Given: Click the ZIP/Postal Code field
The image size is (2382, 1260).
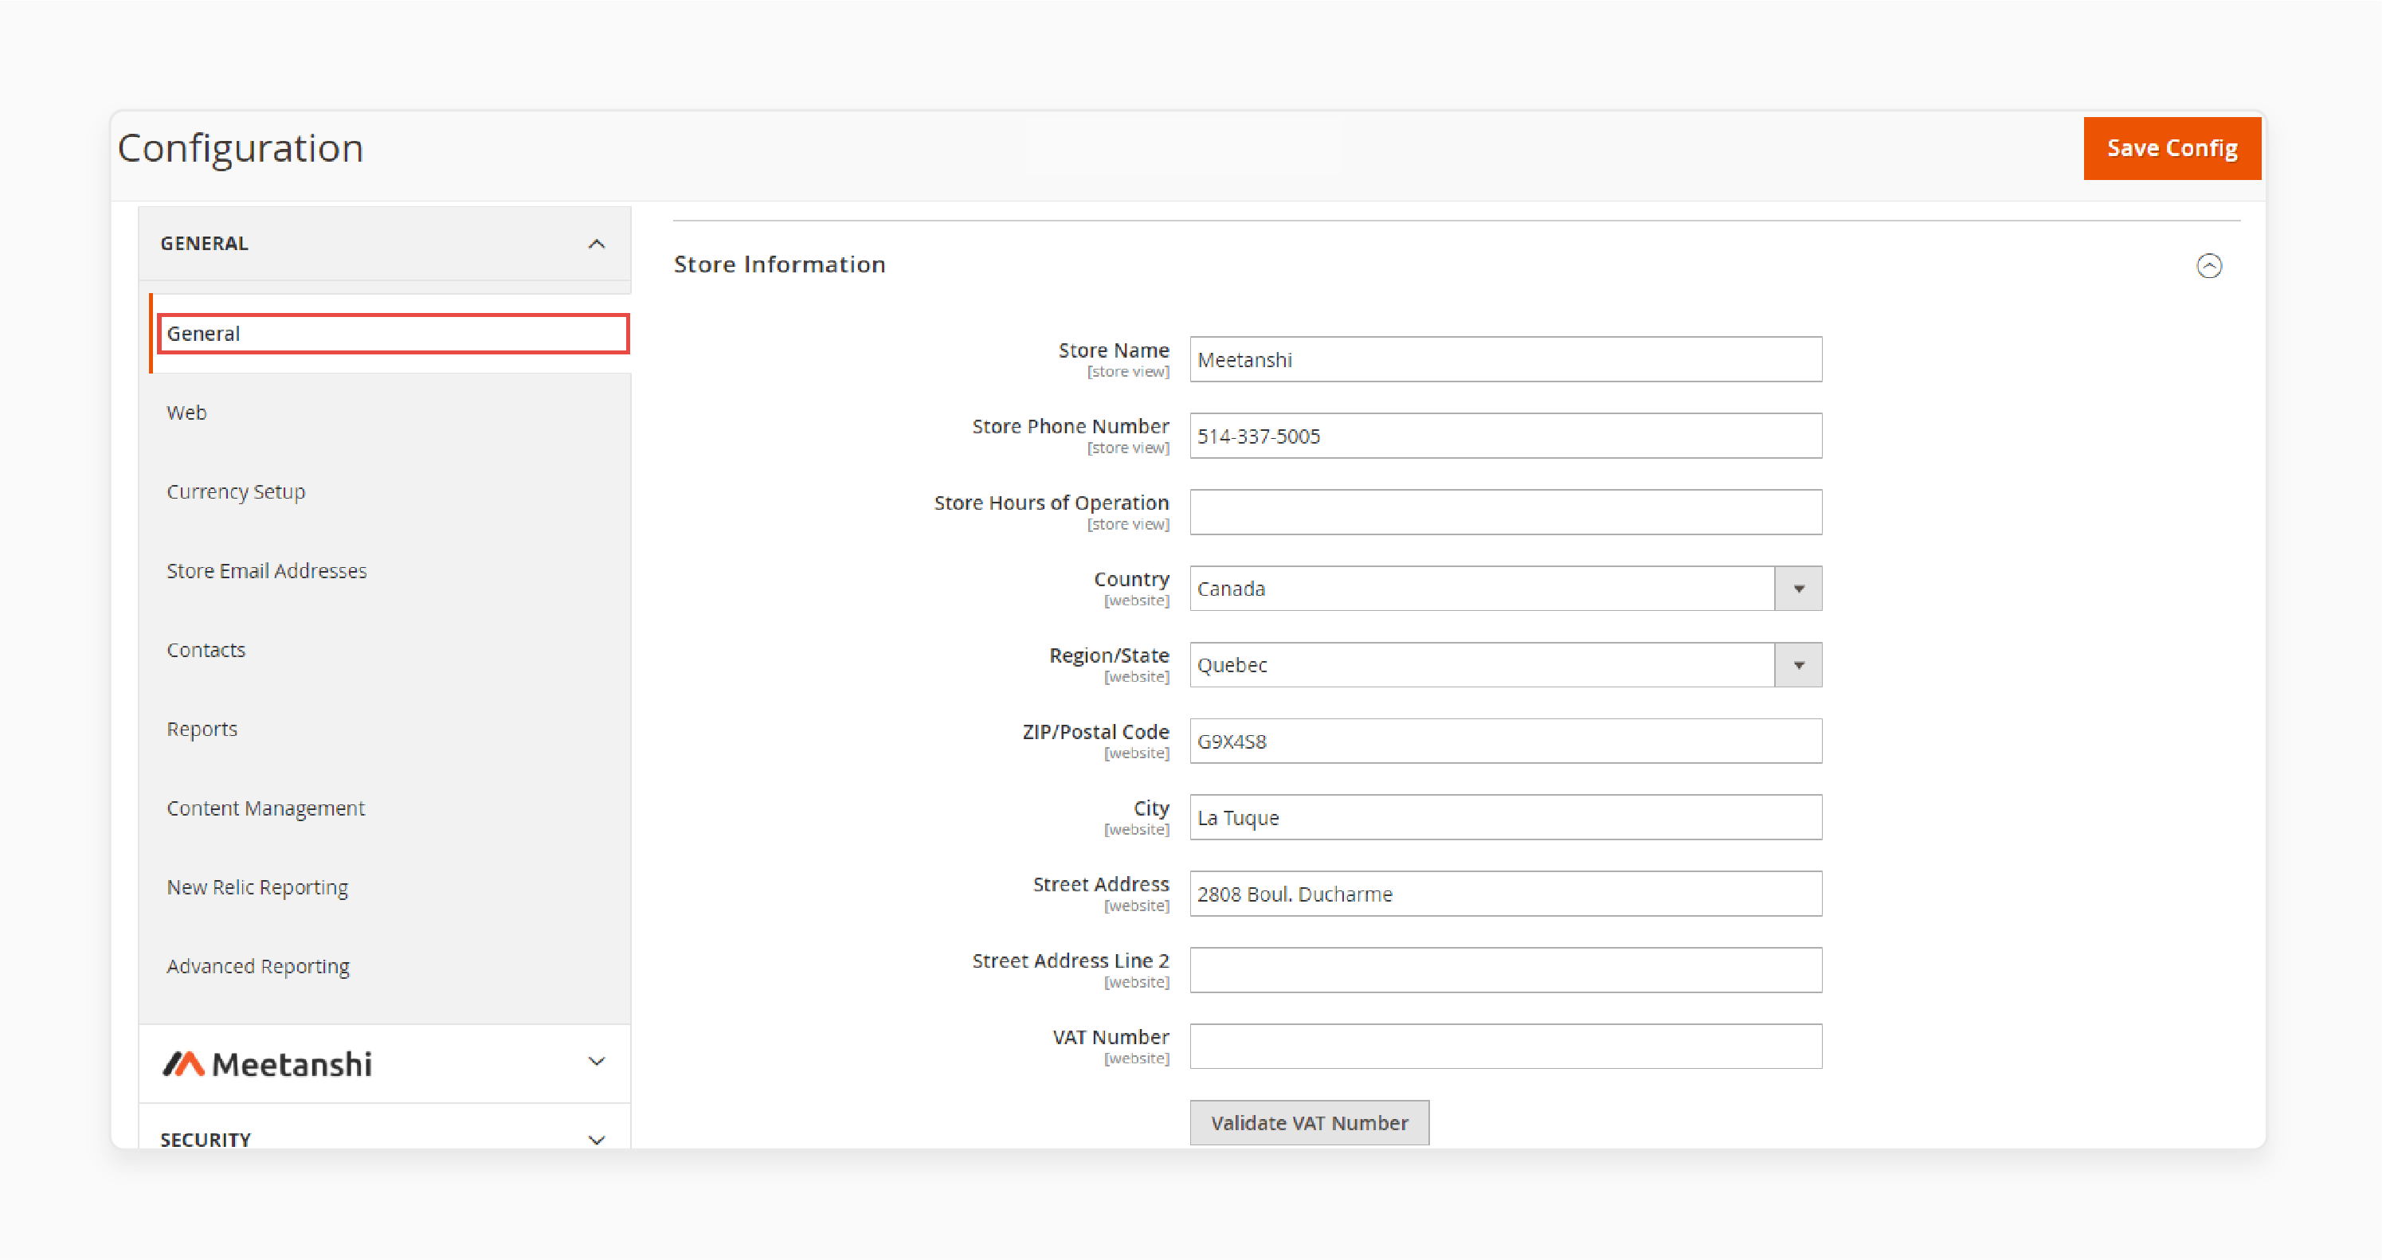Looking at the screenshot, I should click(x=1506, y=742).
